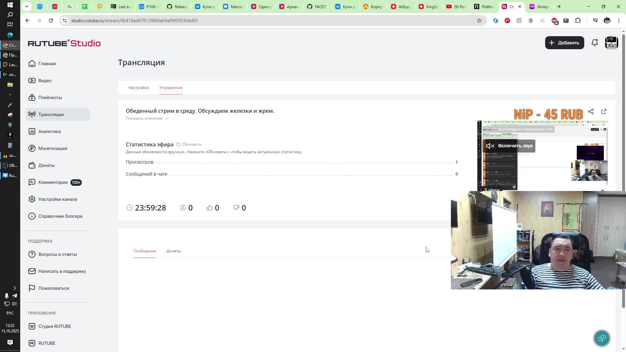Turn on sound with Включить звук

pyautogui.click(x=509, y=146)
